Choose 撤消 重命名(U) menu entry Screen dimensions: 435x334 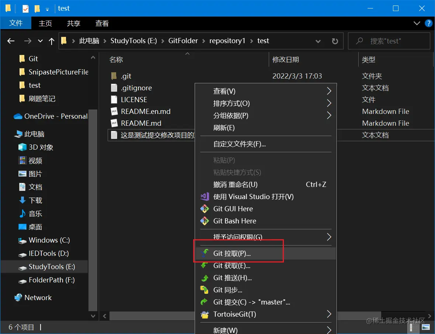point(266,184)
